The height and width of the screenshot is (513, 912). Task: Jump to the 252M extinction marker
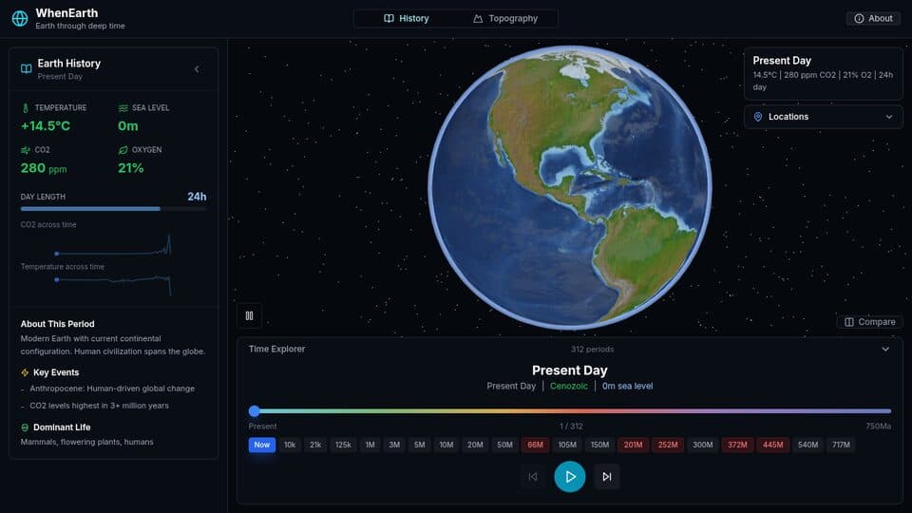point(668,445)
